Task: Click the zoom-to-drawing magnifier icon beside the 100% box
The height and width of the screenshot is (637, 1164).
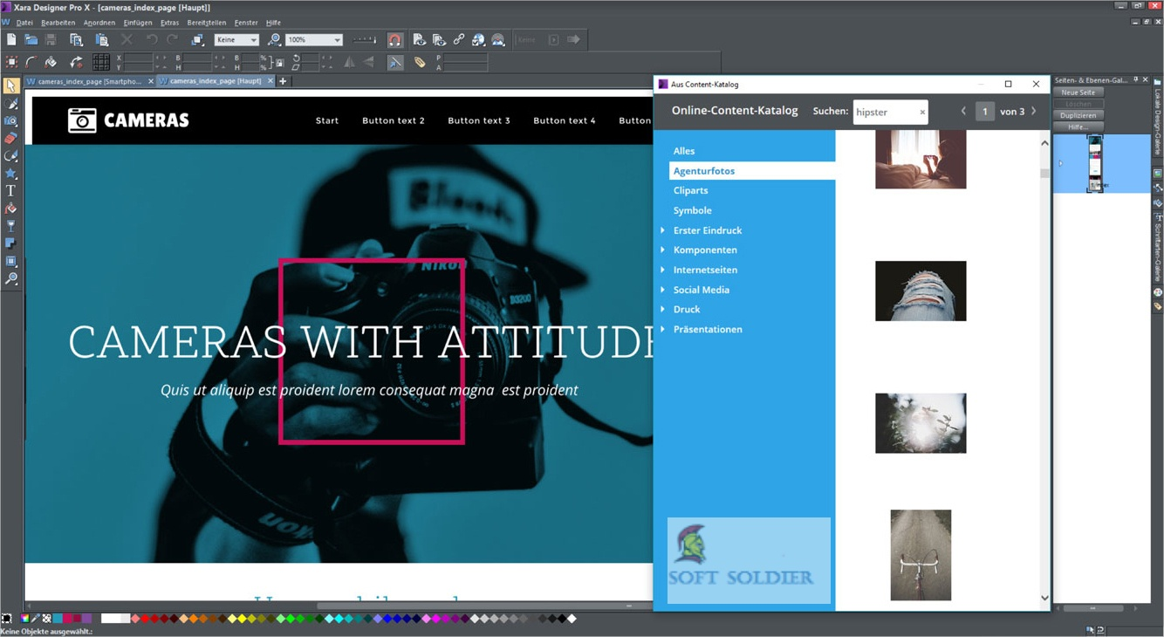Action: (x=274, y=40)
